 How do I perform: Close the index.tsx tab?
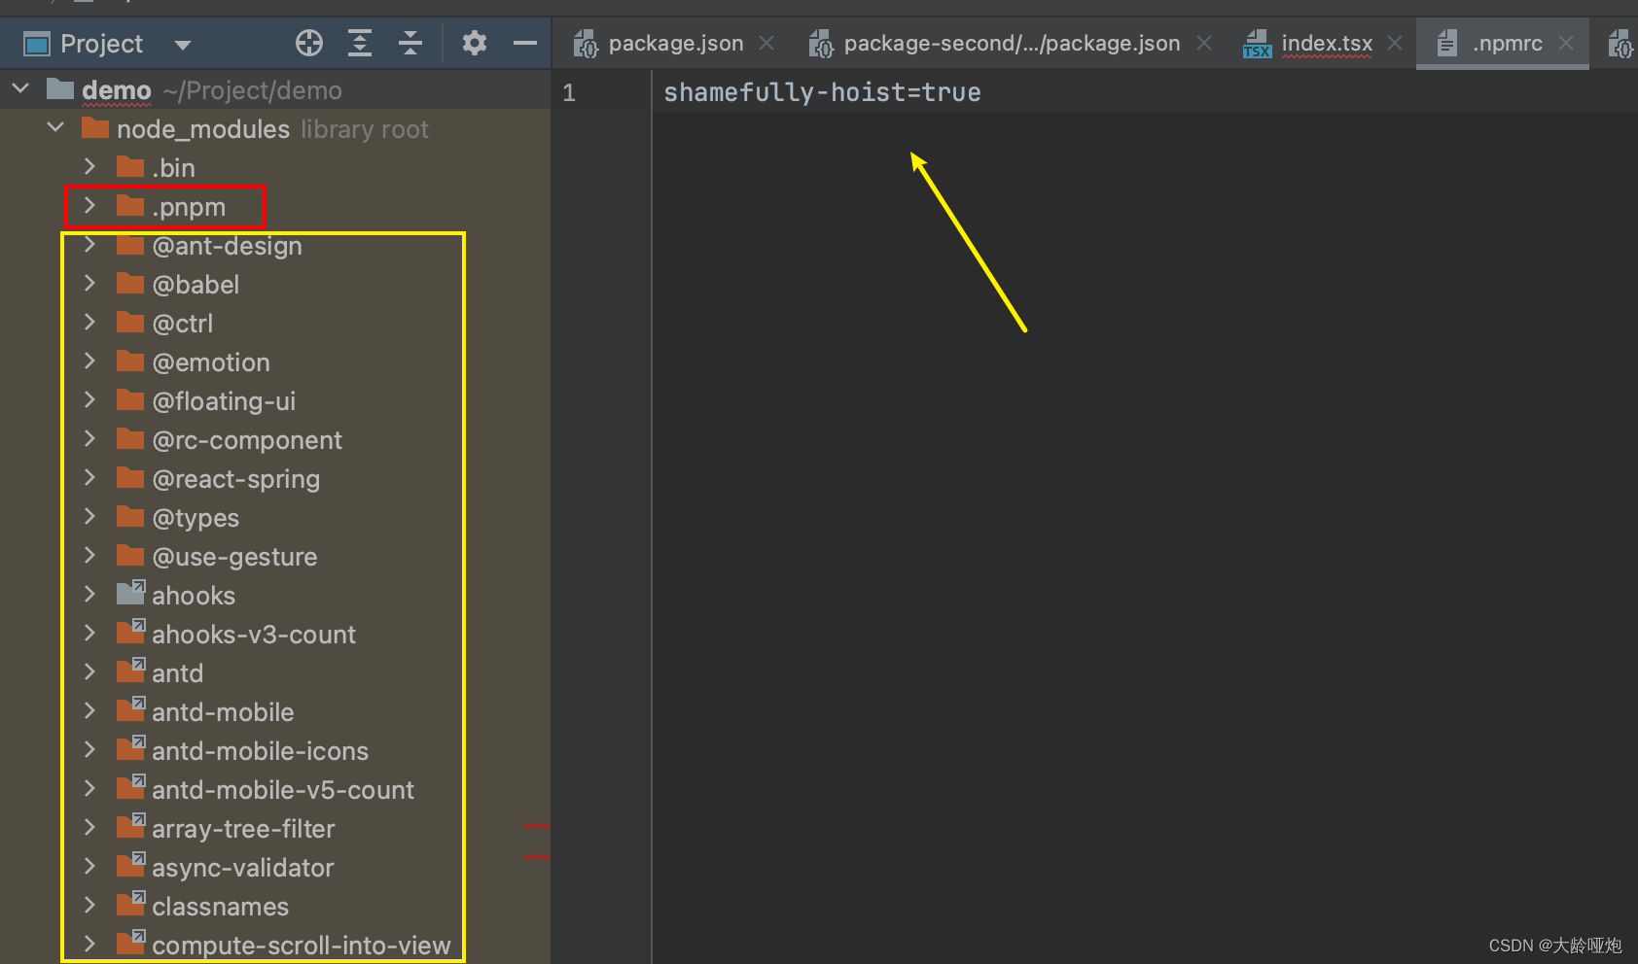click(x=1395, y=43)
